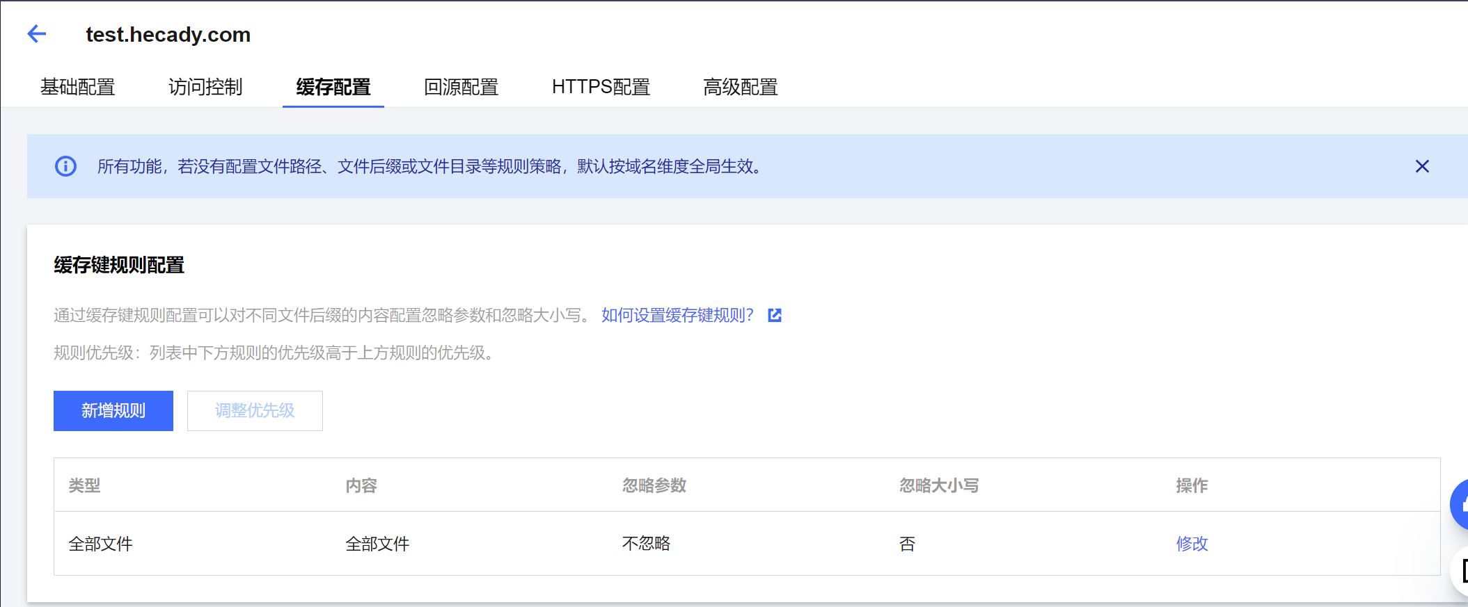This screenshot has width=1468, height=607.
Task: Click 修改 in the 全部文件 rule row
Action: (1192, 544)
